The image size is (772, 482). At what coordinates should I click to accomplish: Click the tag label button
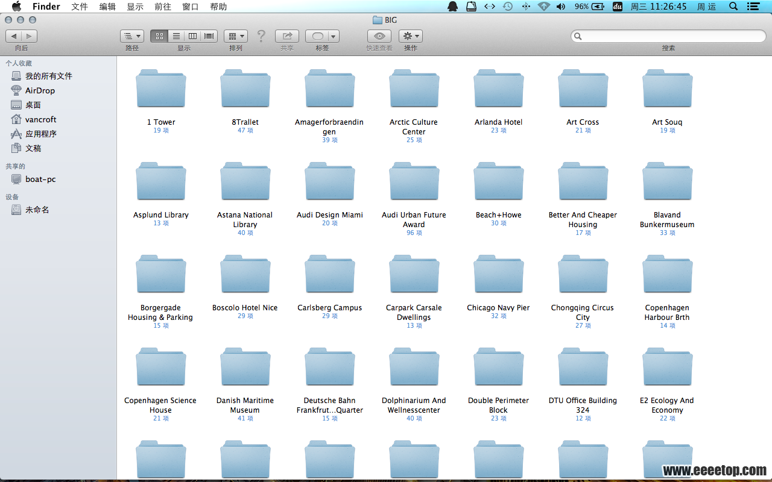[317, 36]
